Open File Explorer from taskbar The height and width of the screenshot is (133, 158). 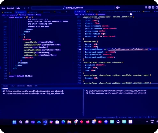pos(69,122)
